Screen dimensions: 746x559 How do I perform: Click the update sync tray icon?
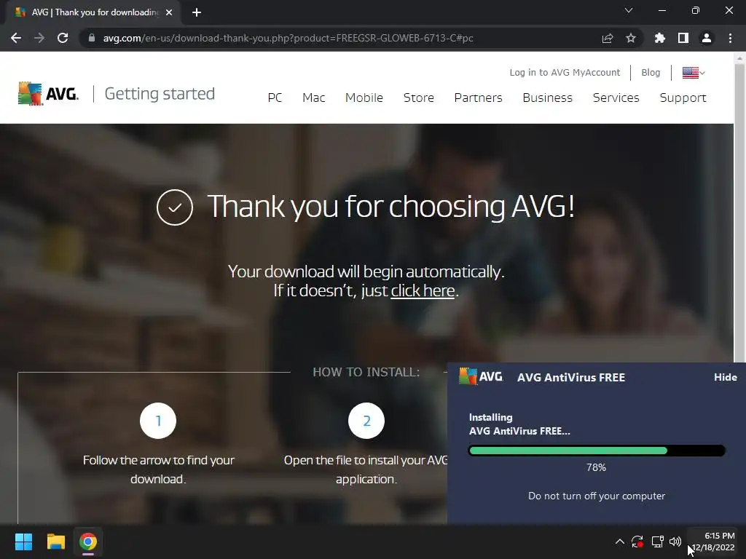pyautogui.click(x=637, y=542)
